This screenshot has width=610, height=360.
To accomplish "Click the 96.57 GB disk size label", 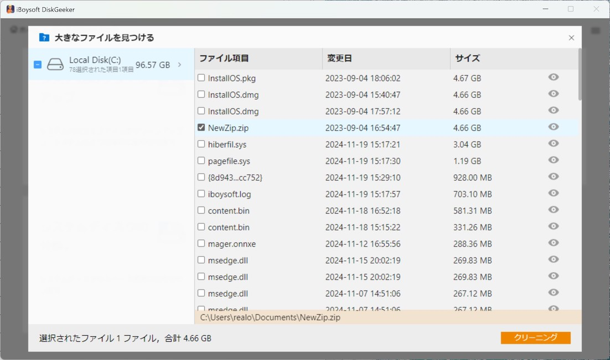I will pyautogui.click(x=153, y=65).
